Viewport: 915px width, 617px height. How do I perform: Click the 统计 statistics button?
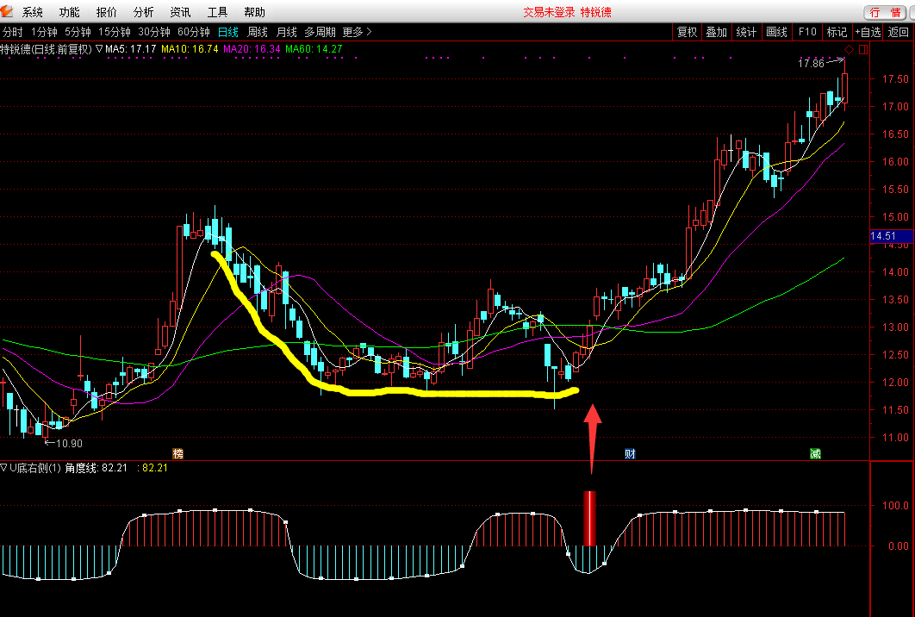tap(746, 32)
